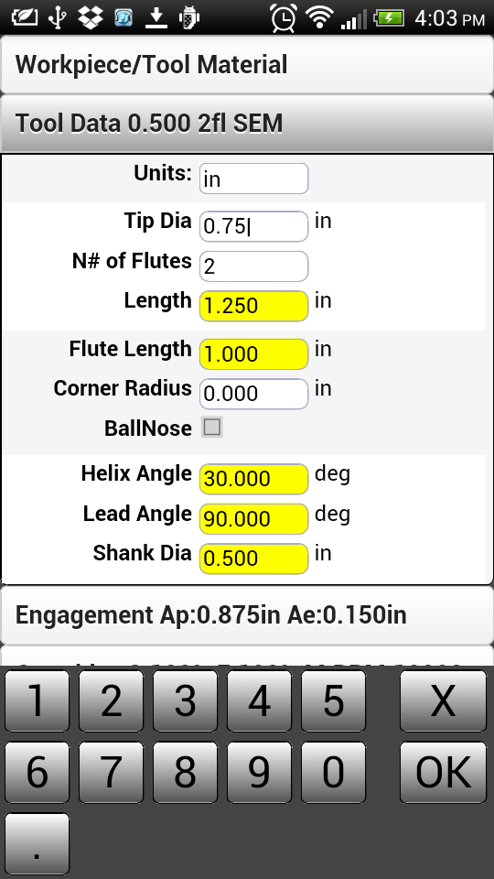
Task: Tap the battery charging icon
Action: pos(389,18)
